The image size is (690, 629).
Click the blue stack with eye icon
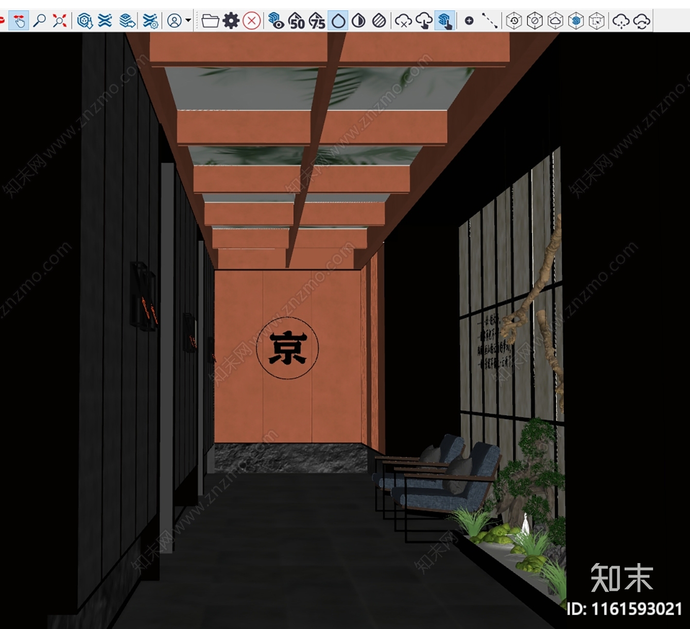[276, 21]
